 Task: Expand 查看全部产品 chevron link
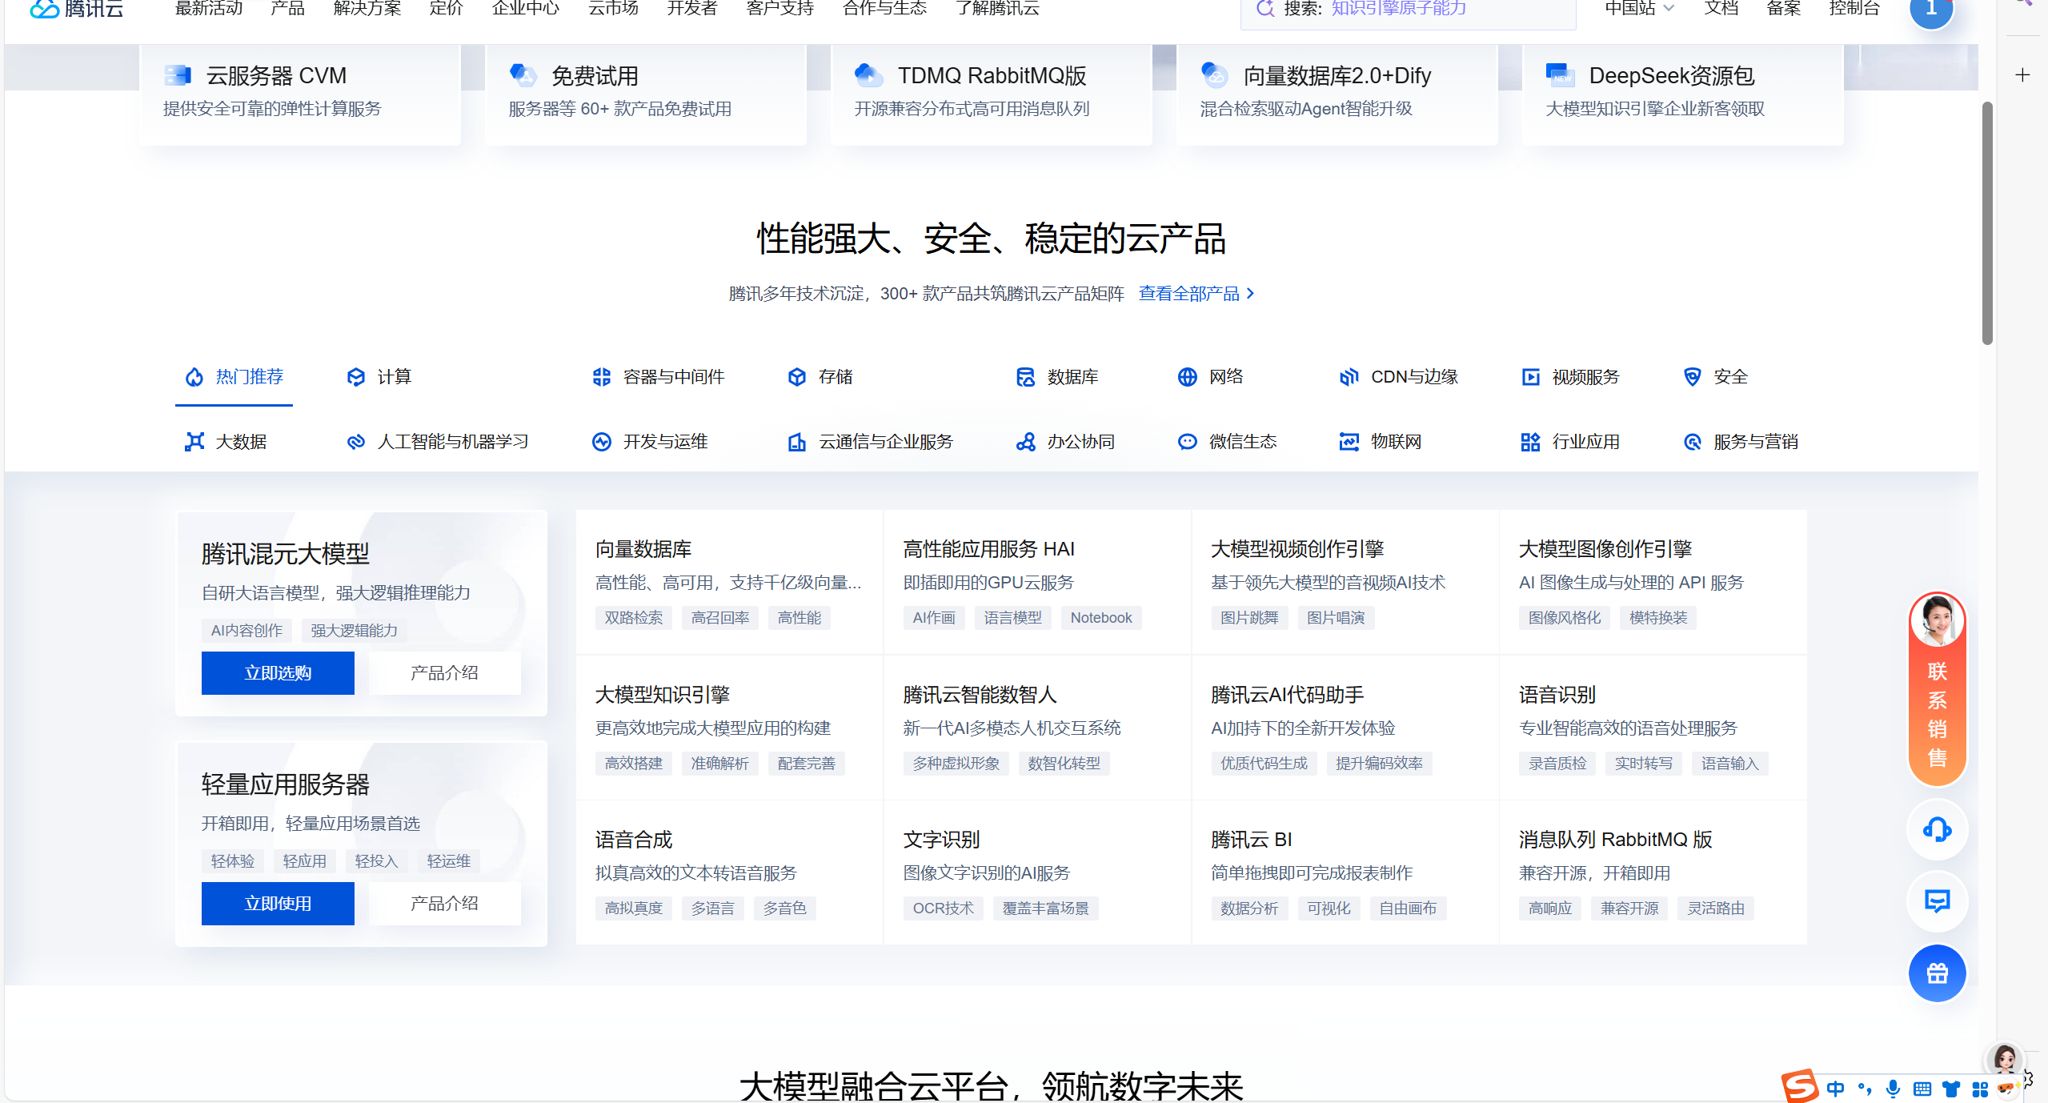coord(1250,294)
